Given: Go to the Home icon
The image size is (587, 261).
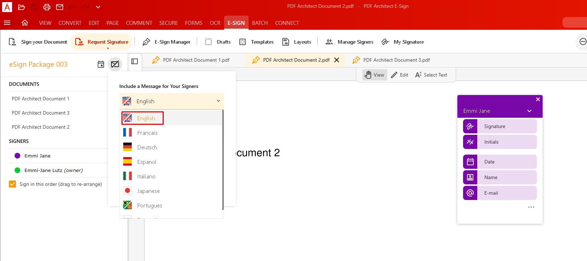Looking at the screenshot, I should pyautogui.click(x=25, y=23).
